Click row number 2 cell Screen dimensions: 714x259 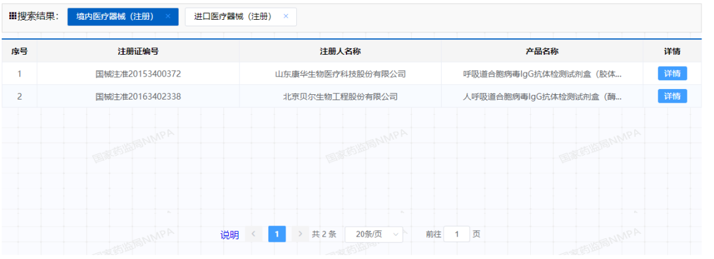click(20, 96)
